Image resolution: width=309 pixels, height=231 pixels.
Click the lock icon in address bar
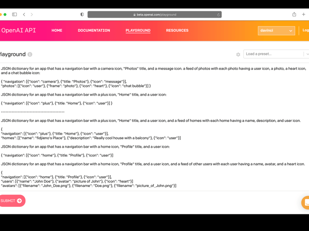pos(134,14)
